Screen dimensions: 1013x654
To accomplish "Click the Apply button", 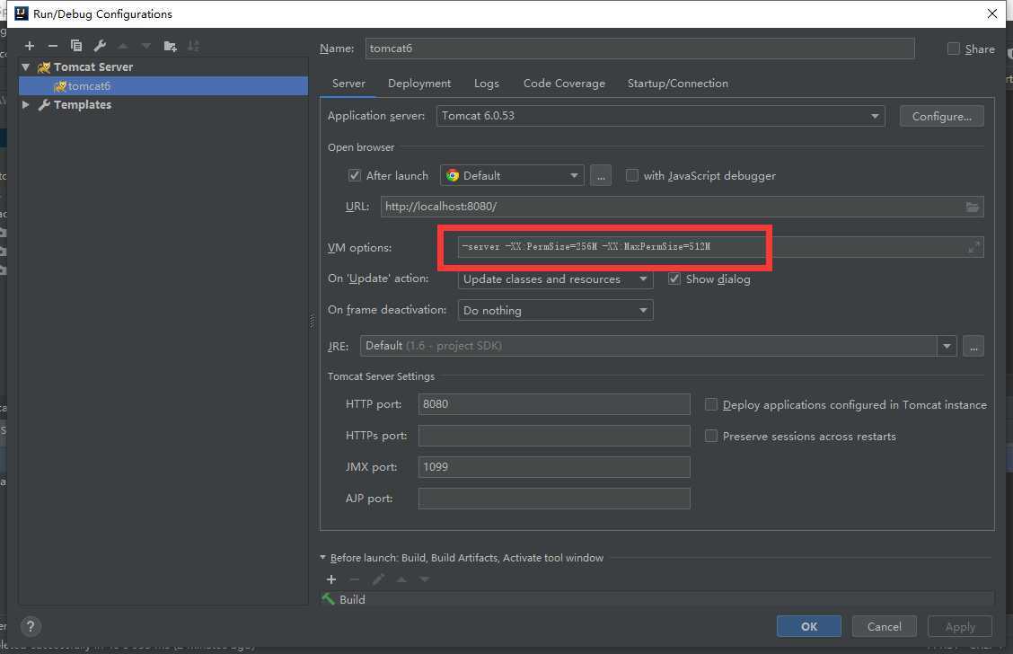I will click(x=960, y=626).
